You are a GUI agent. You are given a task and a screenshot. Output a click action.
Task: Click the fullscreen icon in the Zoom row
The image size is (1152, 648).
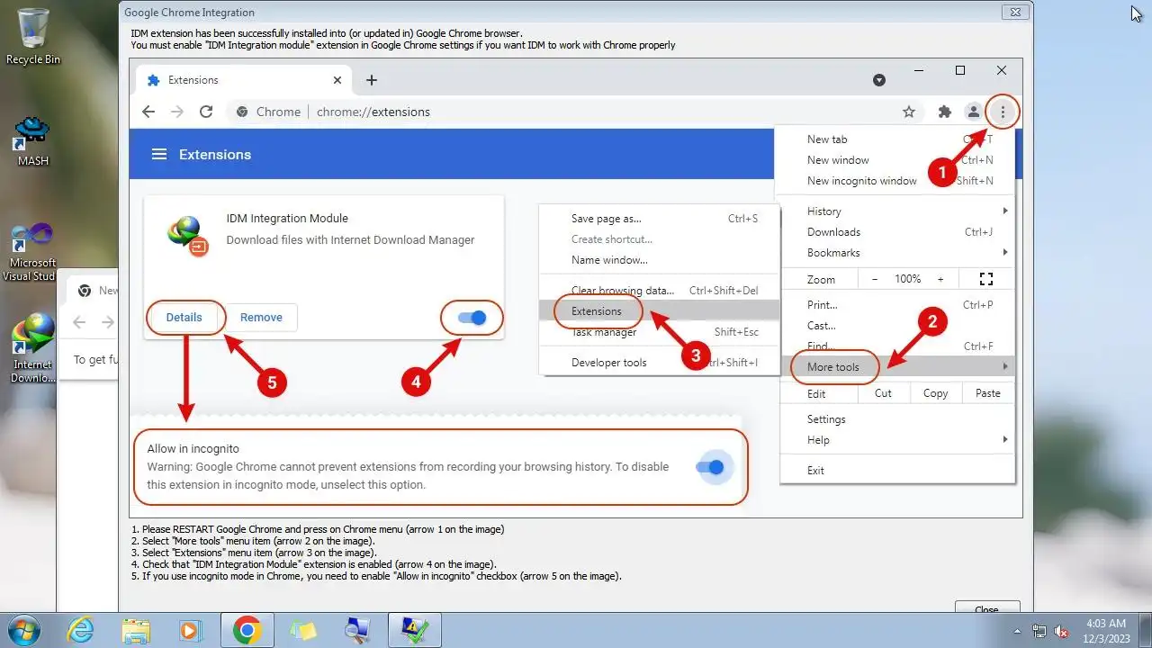pos(986,279)
